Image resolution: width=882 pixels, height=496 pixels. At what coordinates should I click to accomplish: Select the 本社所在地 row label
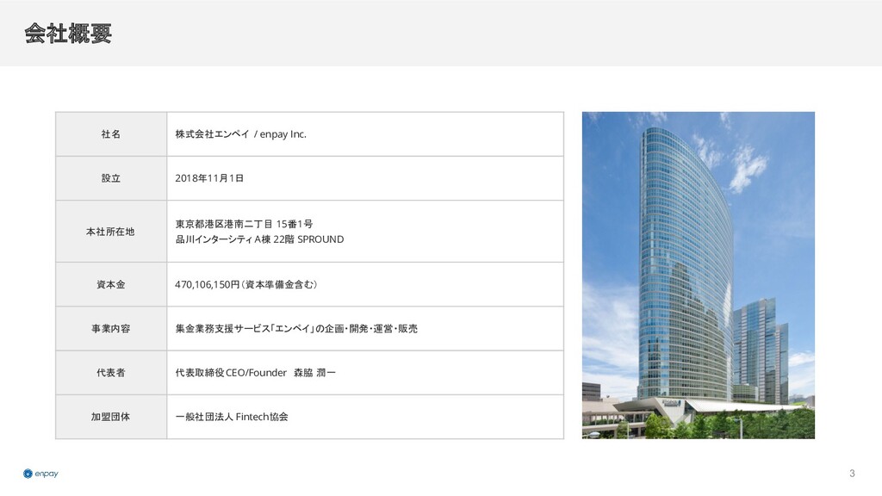coord(110,232)
